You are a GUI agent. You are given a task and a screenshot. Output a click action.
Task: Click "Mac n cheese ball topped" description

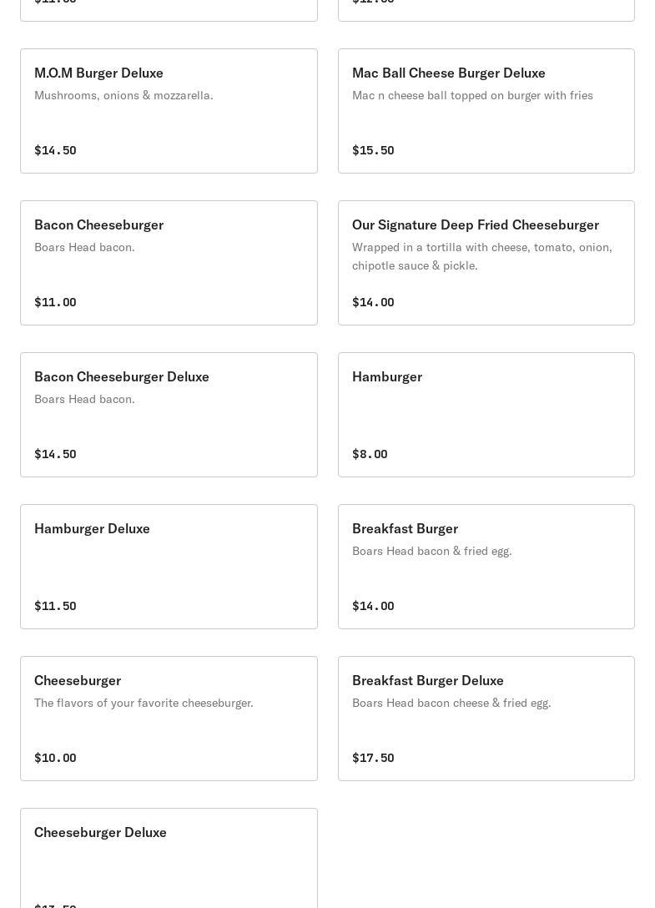(472, 96)
